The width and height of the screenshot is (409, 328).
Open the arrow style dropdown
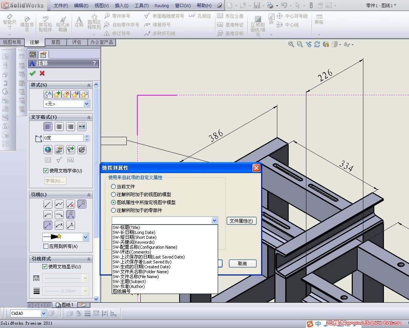coord(86,237)
